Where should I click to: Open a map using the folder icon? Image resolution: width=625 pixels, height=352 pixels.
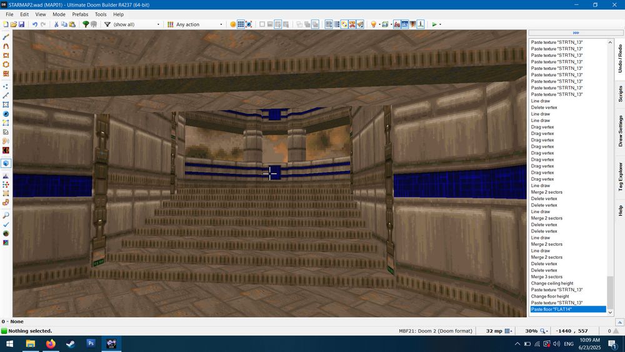[x=14, y=24]
